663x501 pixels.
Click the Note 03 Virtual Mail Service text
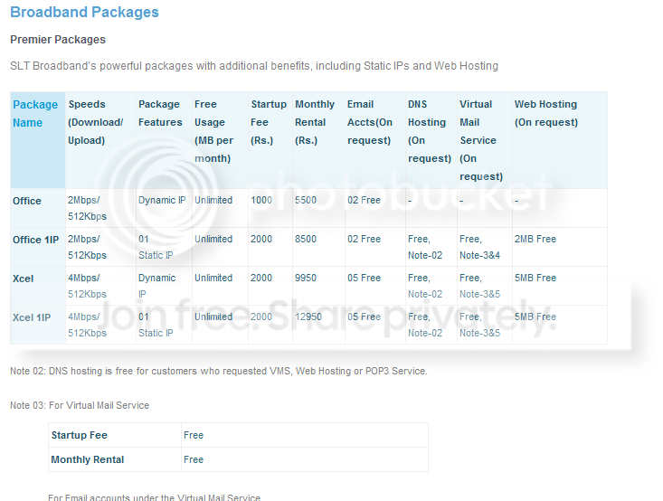[80, 405]
